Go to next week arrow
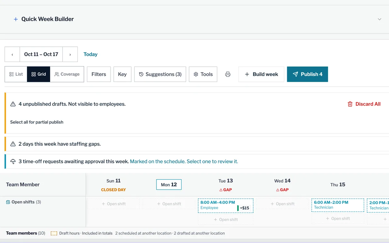The width and height of the screenshot is (389, 243). (70, 54)
